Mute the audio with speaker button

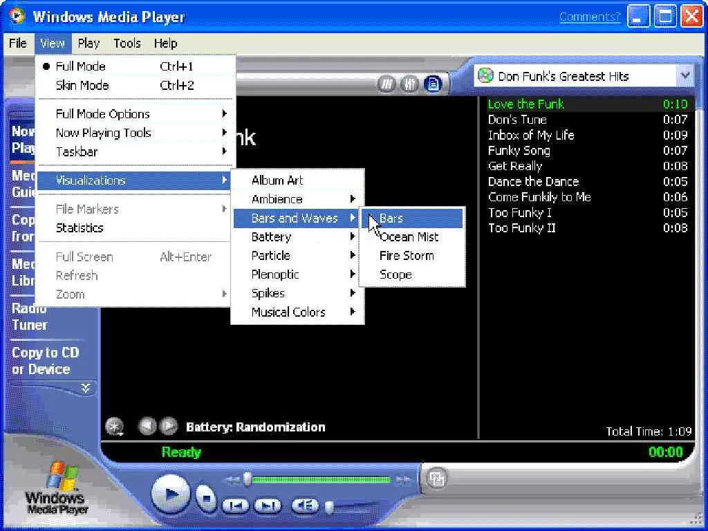[305, 505]
